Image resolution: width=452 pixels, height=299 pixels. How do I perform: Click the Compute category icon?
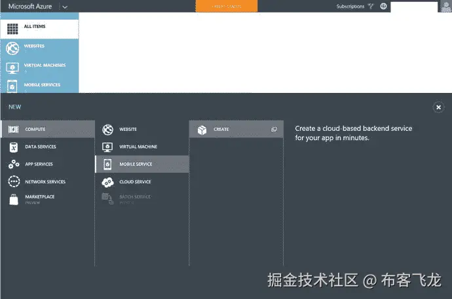(13, 129)
